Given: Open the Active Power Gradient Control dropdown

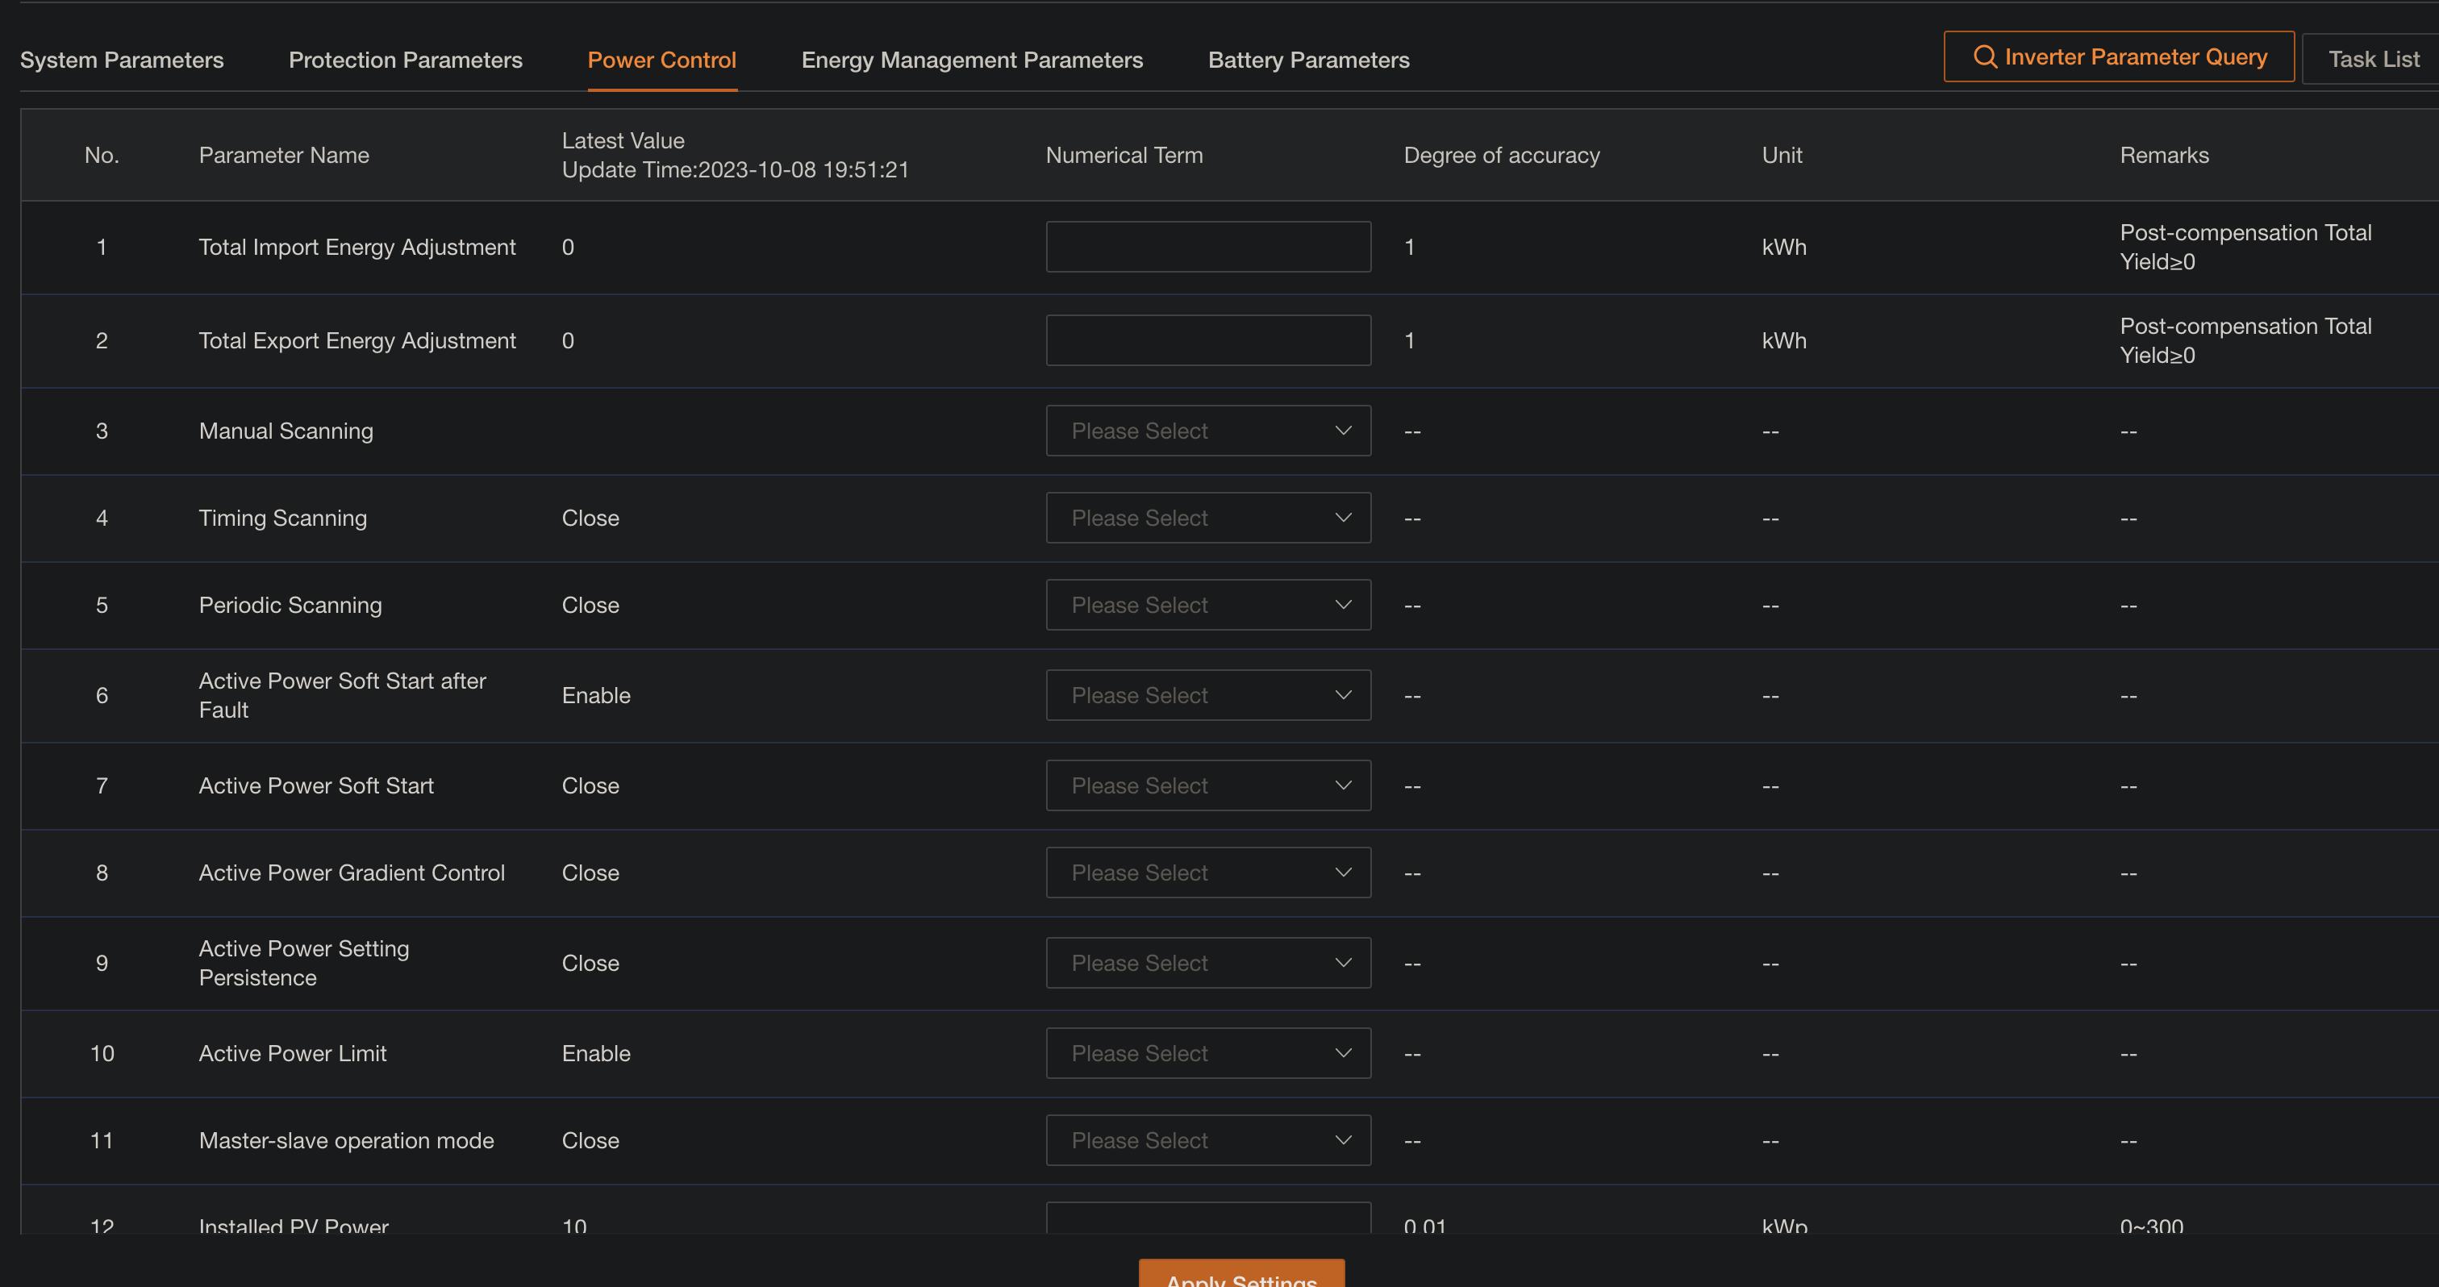Looking at the screenshot, I should (x=1207, y=872).
